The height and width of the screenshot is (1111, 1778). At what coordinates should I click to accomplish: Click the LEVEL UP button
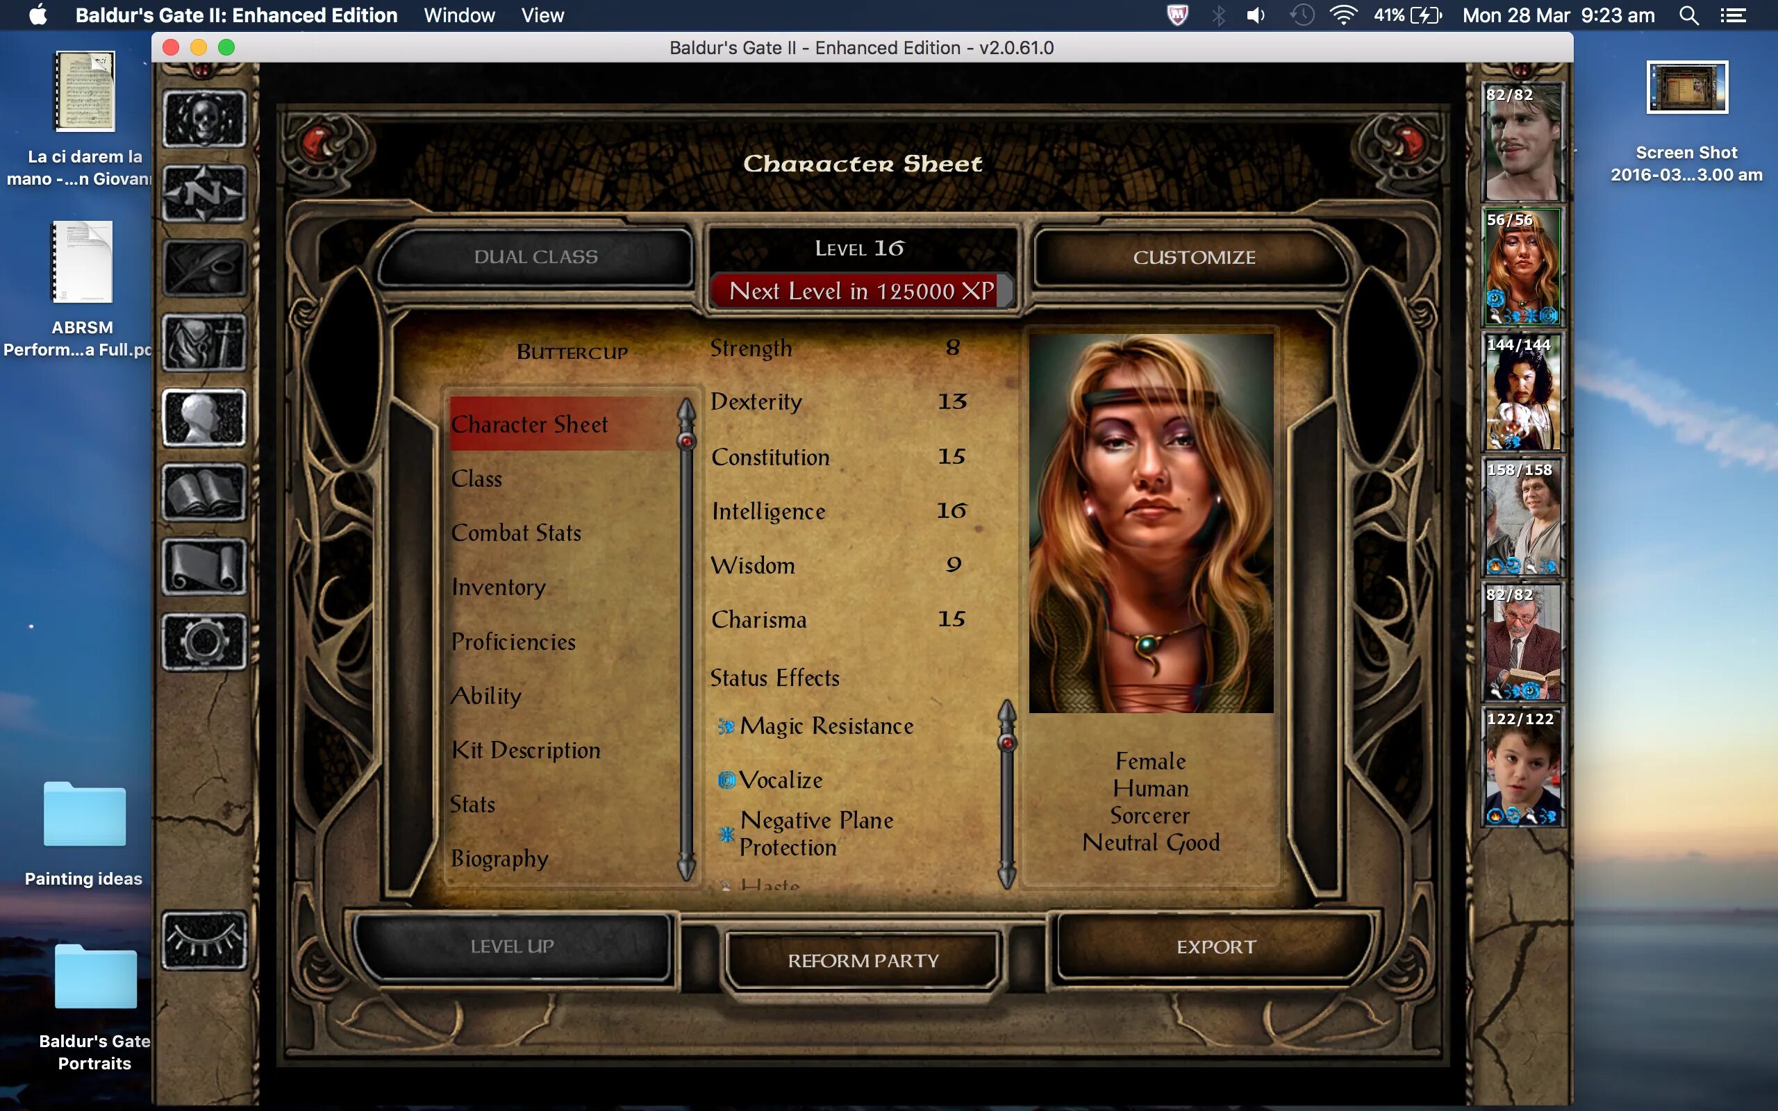point(510,944)
